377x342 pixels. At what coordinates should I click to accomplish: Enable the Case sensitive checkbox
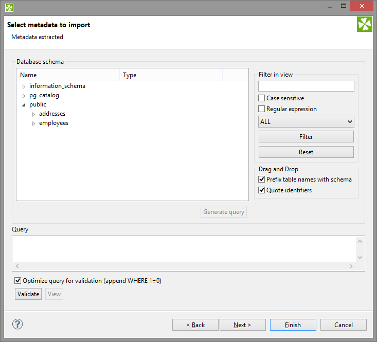click(x=262, y=98)
